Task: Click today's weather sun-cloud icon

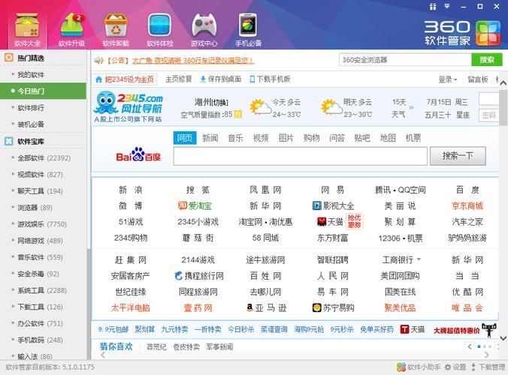Action: coord(260,106)
